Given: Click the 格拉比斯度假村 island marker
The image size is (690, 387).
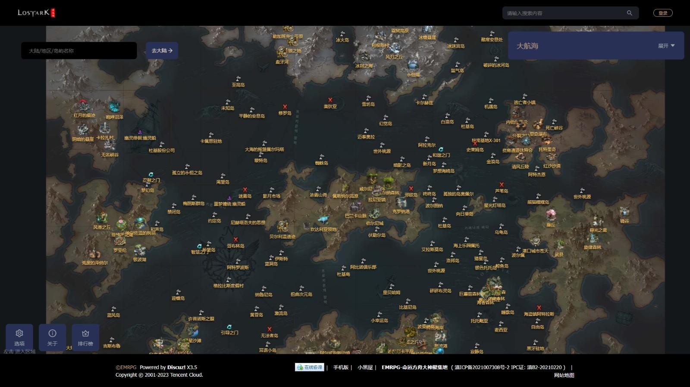Looking at the screenshot, I should 228,280.
